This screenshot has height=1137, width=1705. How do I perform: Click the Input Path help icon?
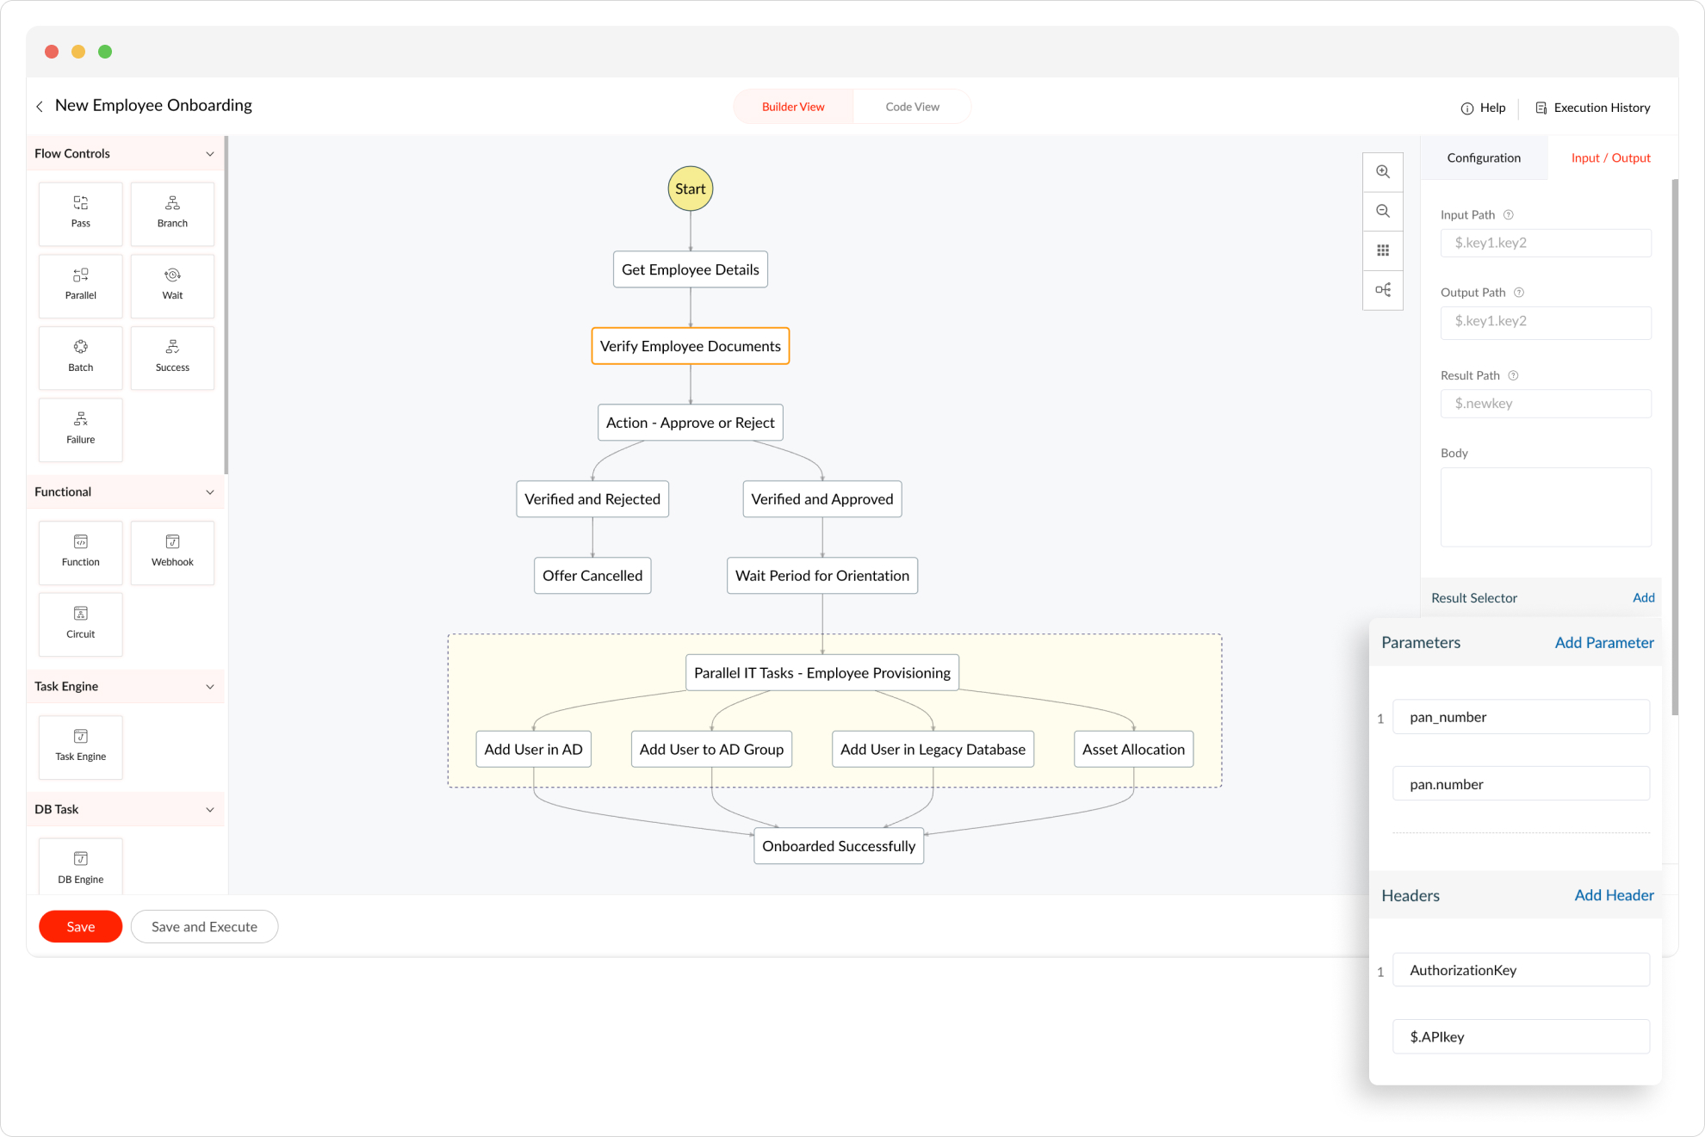point(1508,215)
